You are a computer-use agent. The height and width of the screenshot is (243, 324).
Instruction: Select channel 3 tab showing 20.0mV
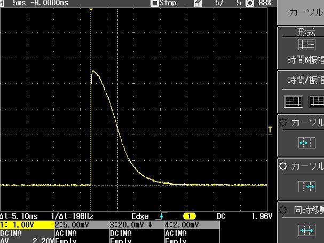click(x=137, y=225)
